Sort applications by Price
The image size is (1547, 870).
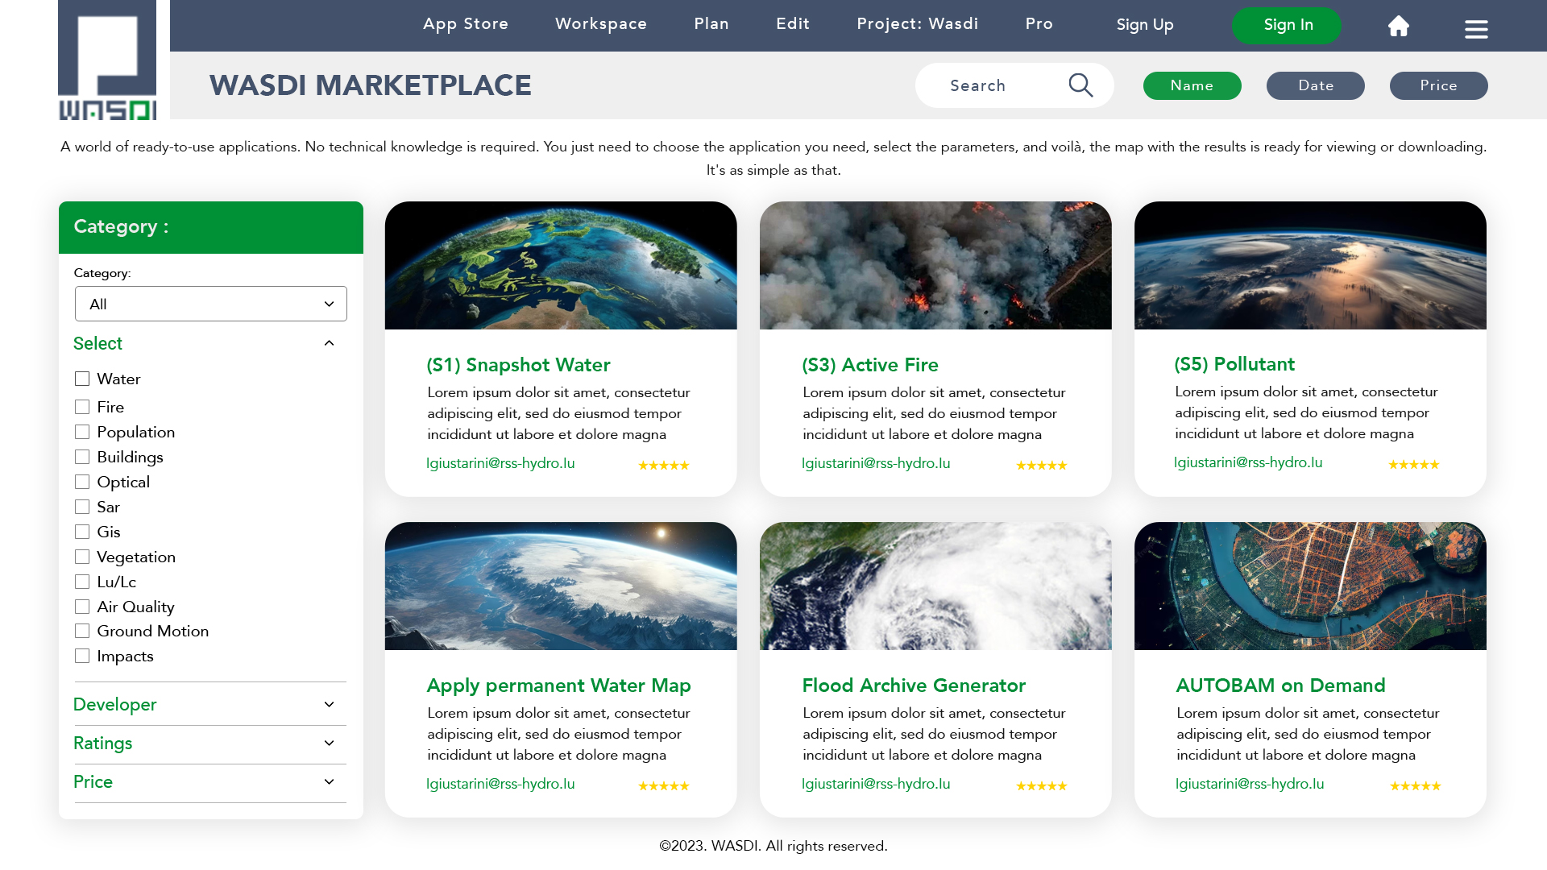pos(1438,85)
